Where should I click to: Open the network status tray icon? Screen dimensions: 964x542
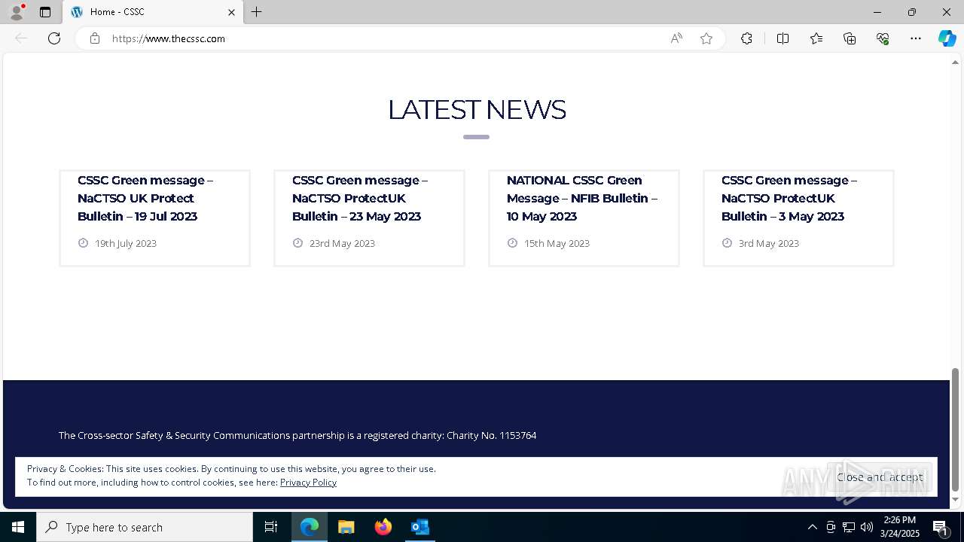click(x=849, y=527)
